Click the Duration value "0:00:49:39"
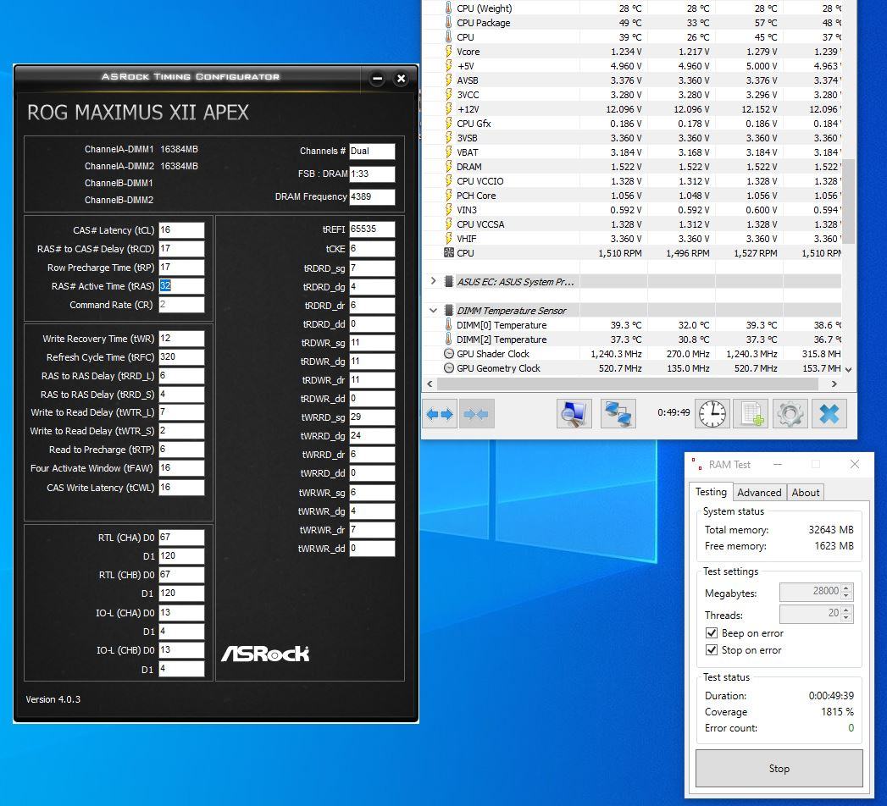This screenshot has height=806, width=887. click(x=831, y=695)
